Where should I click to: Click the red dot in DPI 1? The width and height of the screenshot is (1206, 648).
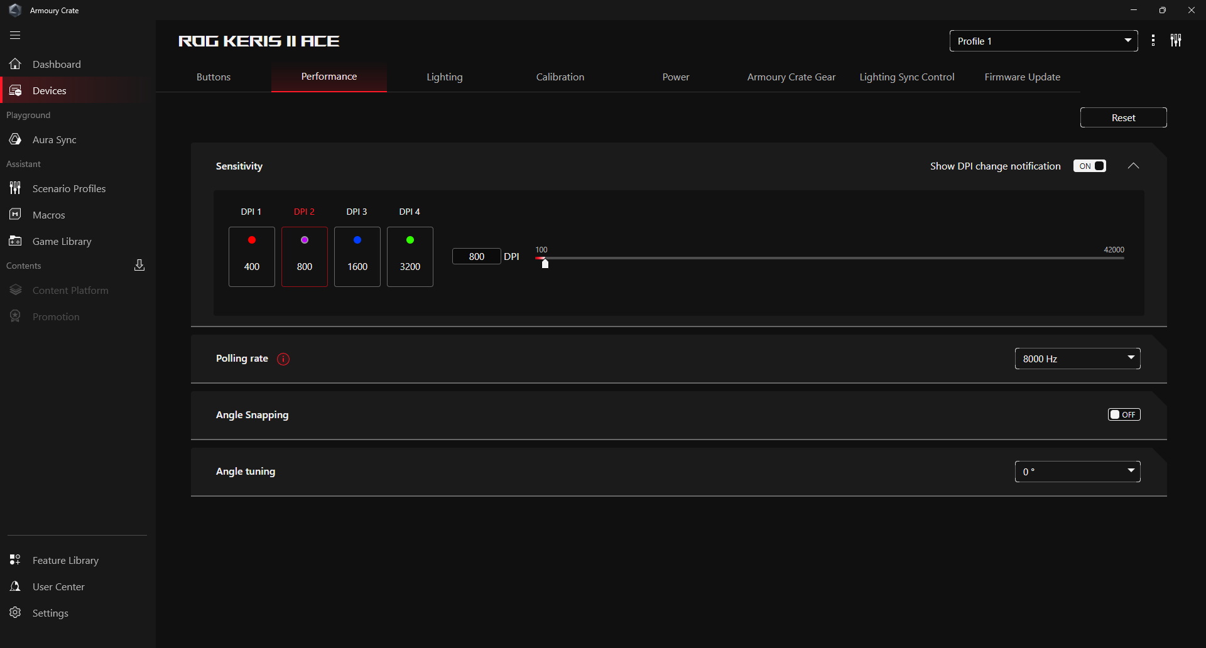coord(252,240)
